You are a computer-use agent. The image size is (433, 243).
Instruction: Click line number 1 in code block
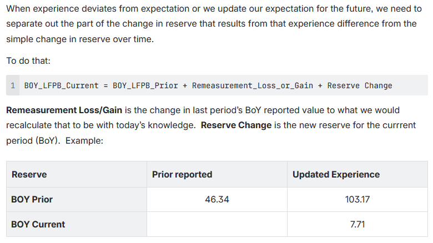click(13, 85)
